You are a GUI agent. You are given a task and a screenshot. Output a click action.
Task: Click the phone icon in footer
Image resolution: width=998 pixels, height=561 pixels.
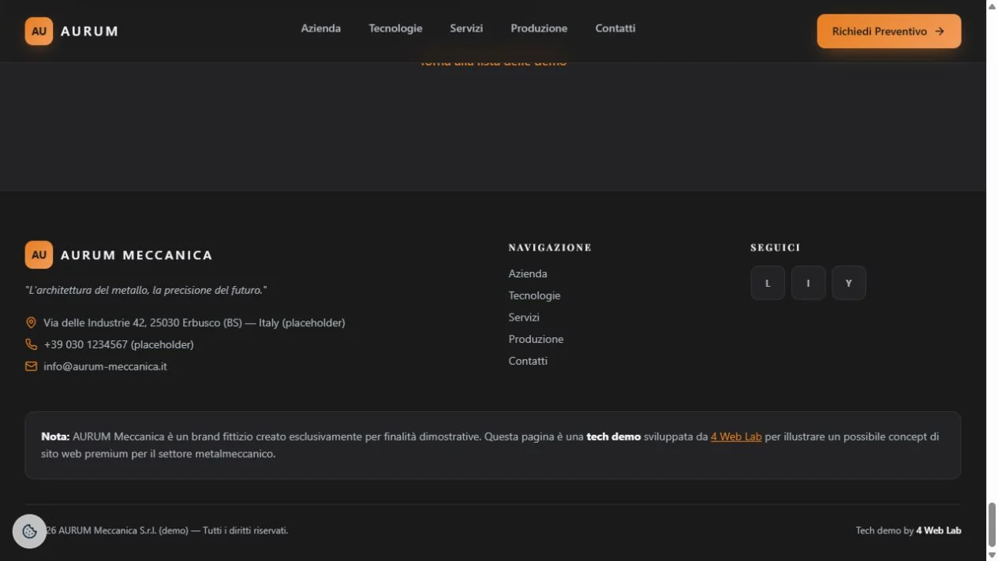pyautogui.click(x=31, y=344)
